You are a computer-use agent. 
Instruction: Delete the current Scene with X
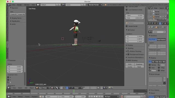84,5
